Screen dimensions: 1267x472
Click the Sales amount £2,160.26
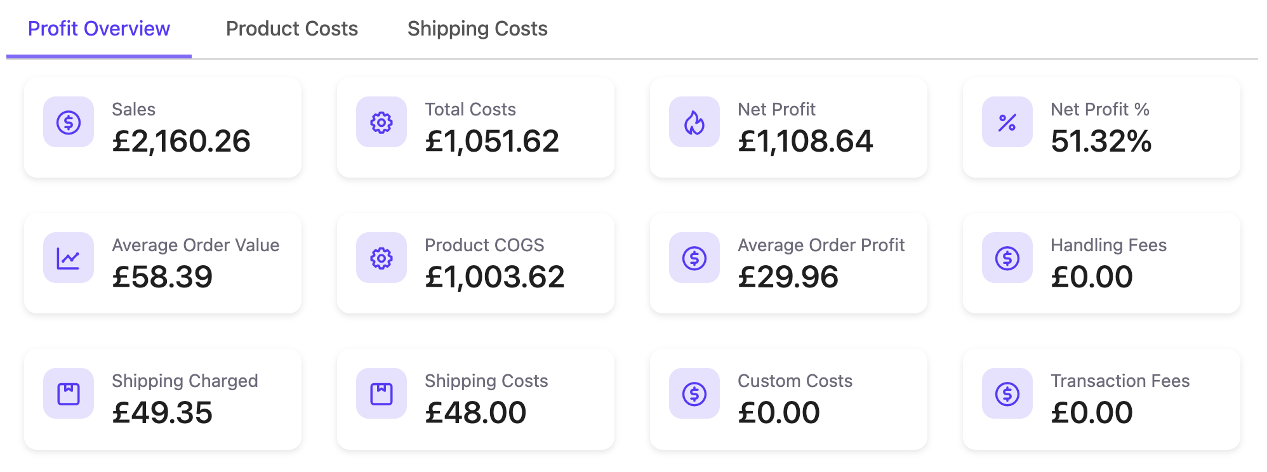(182, 141)
